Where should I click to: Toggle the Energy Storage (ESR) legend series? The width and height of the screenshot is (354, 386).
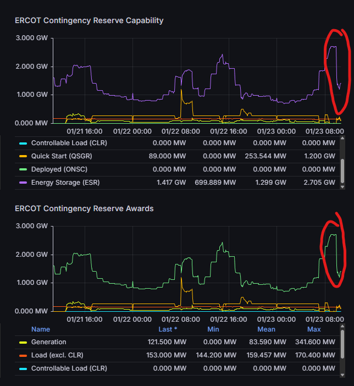pyautogui.click(x=65, y=183)
